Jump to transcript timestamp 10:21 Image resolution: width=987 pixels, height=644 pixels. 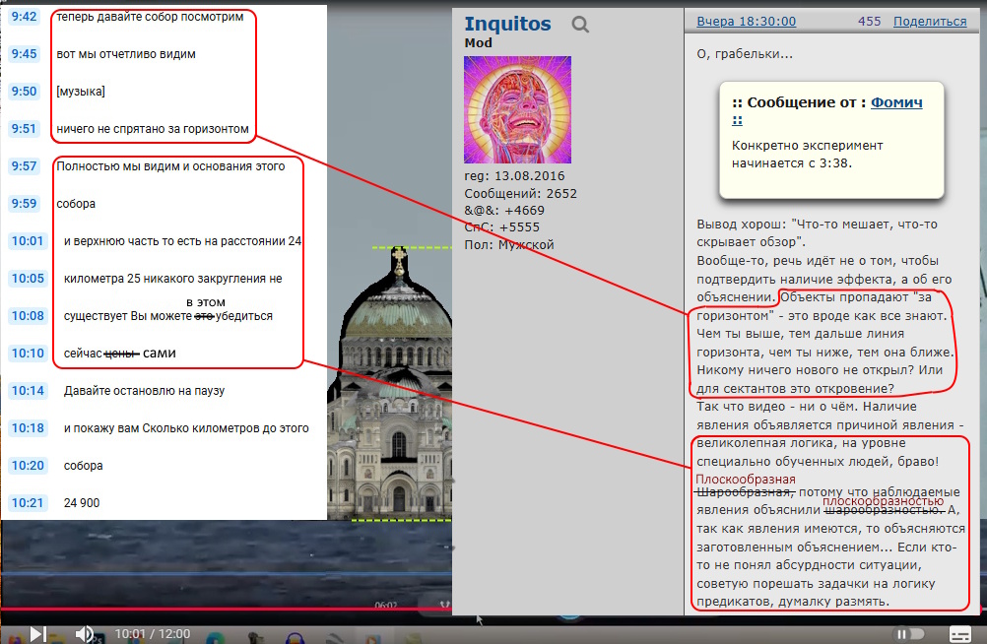28,503
